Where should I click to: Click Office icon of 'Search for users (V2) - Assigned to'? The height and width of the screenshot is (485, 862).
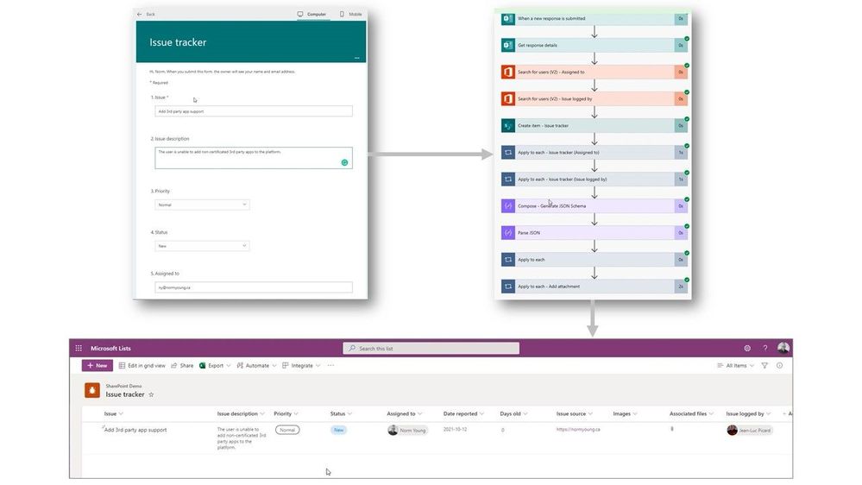[x=508, y=72]
